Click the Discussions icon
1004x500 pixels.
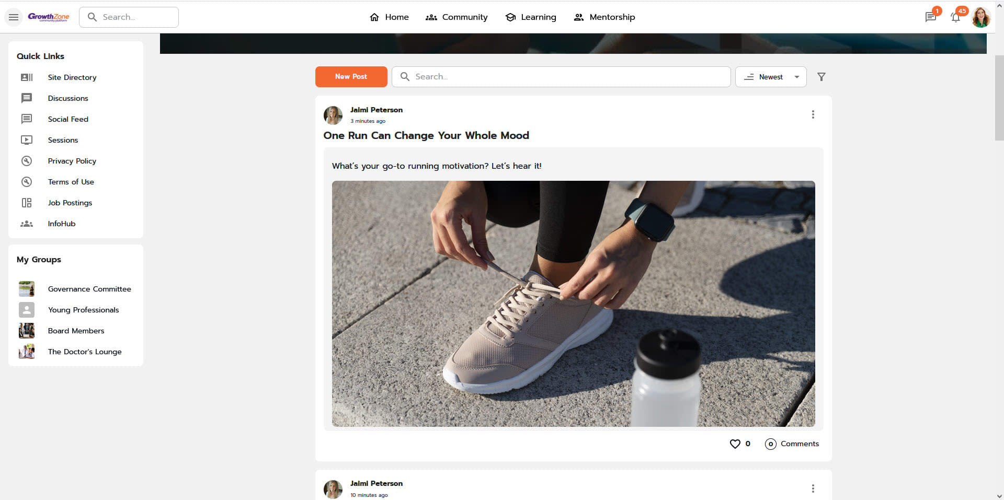click(x=27, y=98)
